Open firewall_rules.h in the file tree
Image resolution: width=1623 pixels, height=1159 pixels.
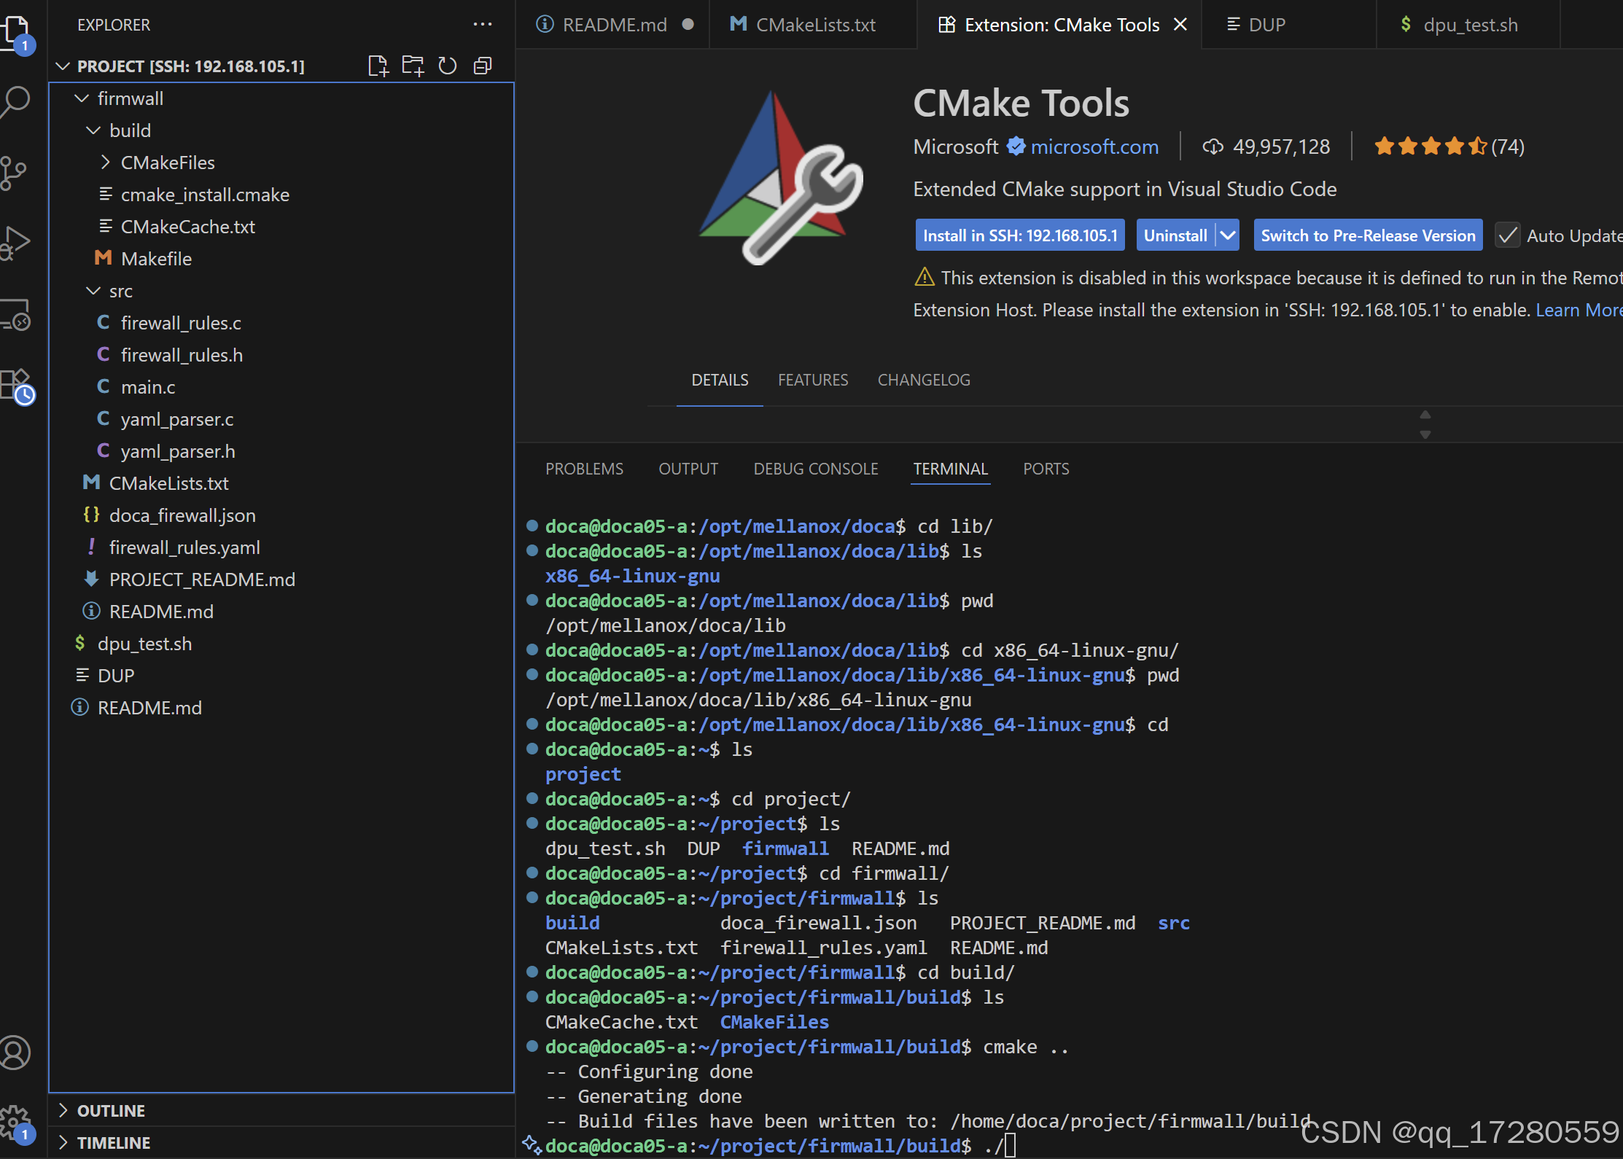coord(281,355)
